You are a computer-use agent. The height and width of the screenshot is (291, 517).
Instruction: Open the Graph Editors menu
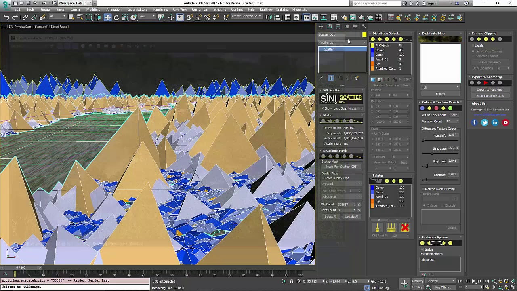[x=137, y=9]
